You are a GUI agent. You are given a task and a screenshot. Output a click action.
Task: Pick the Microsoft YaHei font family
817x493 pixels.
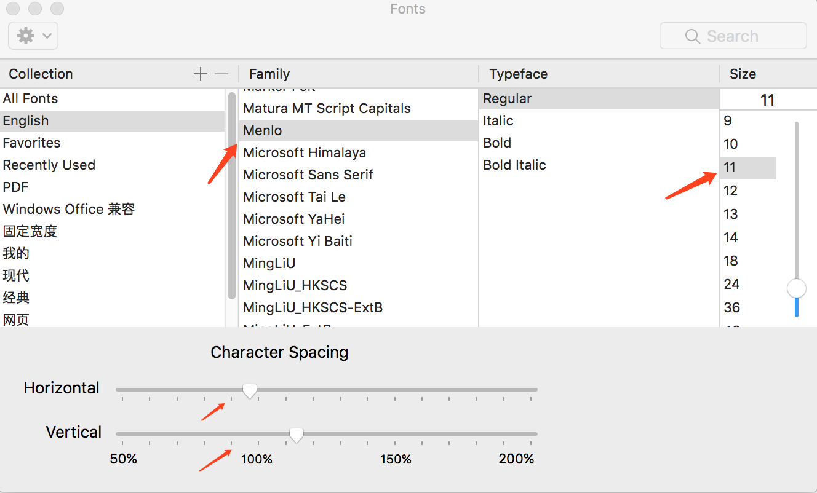point(293,219)
